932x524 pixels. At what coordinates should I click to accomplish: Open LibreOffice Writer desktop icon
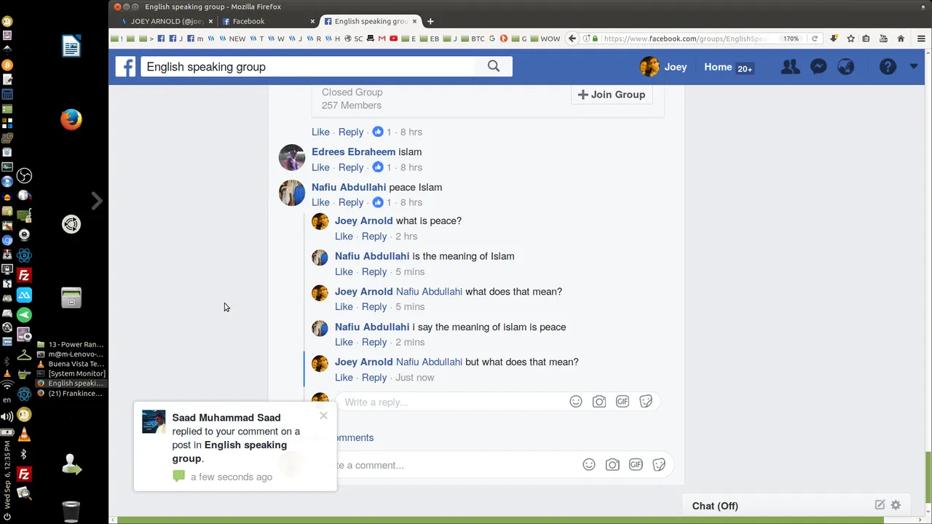(x=71, y=46)
